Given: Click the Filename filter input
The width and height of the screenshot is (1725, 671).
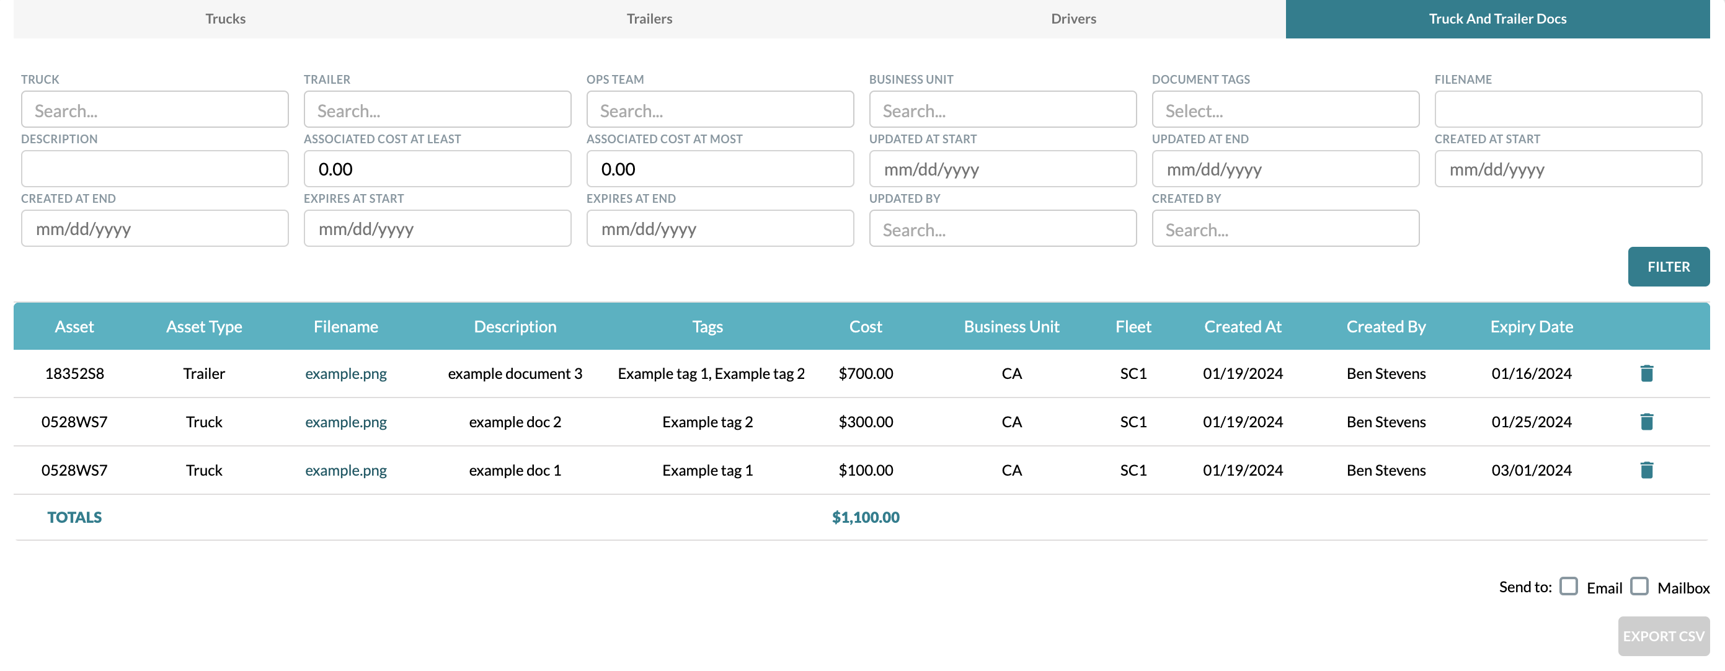Looking at the screenshot, I should pos(1568,109).
